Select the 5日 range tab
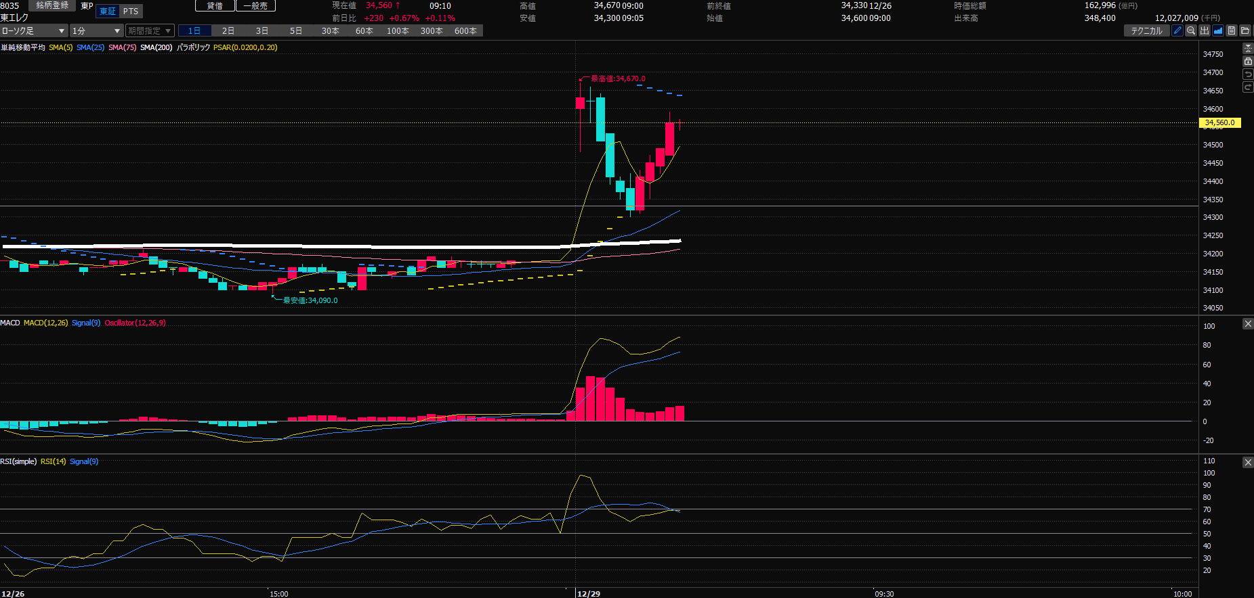The width and height of the screenshot is (1254, 598). pyautogui.click(x=296, y=31)
